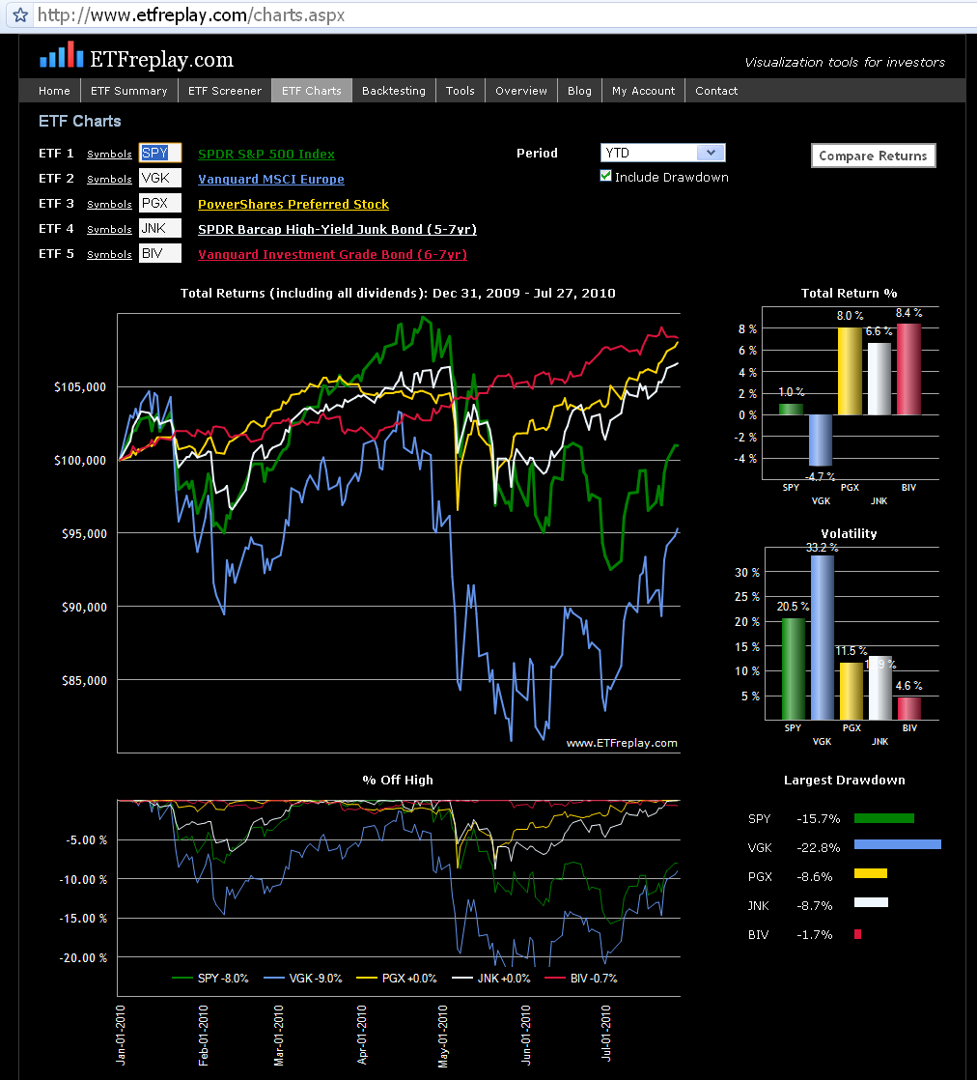Open the Blog menu item

pos(579,90)
